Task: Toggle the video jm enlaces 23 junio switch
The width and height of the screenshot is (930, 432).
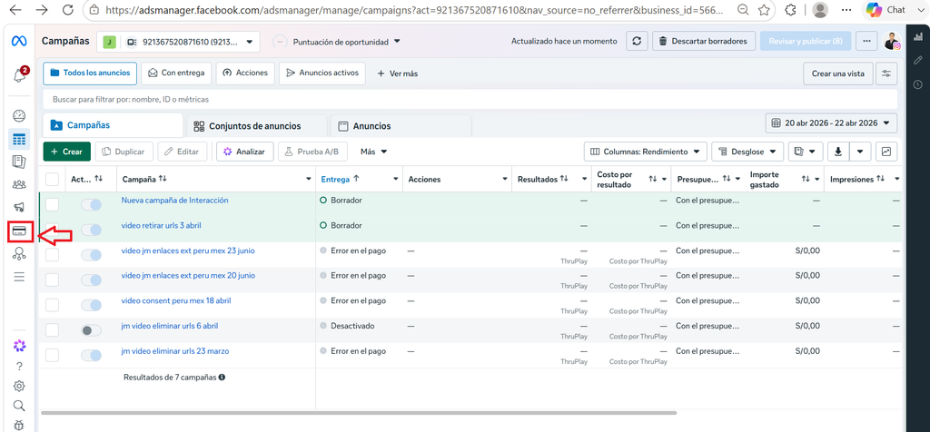Action: coord(92,255)
